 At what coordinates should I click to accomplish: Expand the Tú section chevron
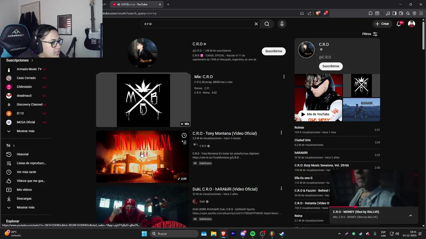point(14,145)
